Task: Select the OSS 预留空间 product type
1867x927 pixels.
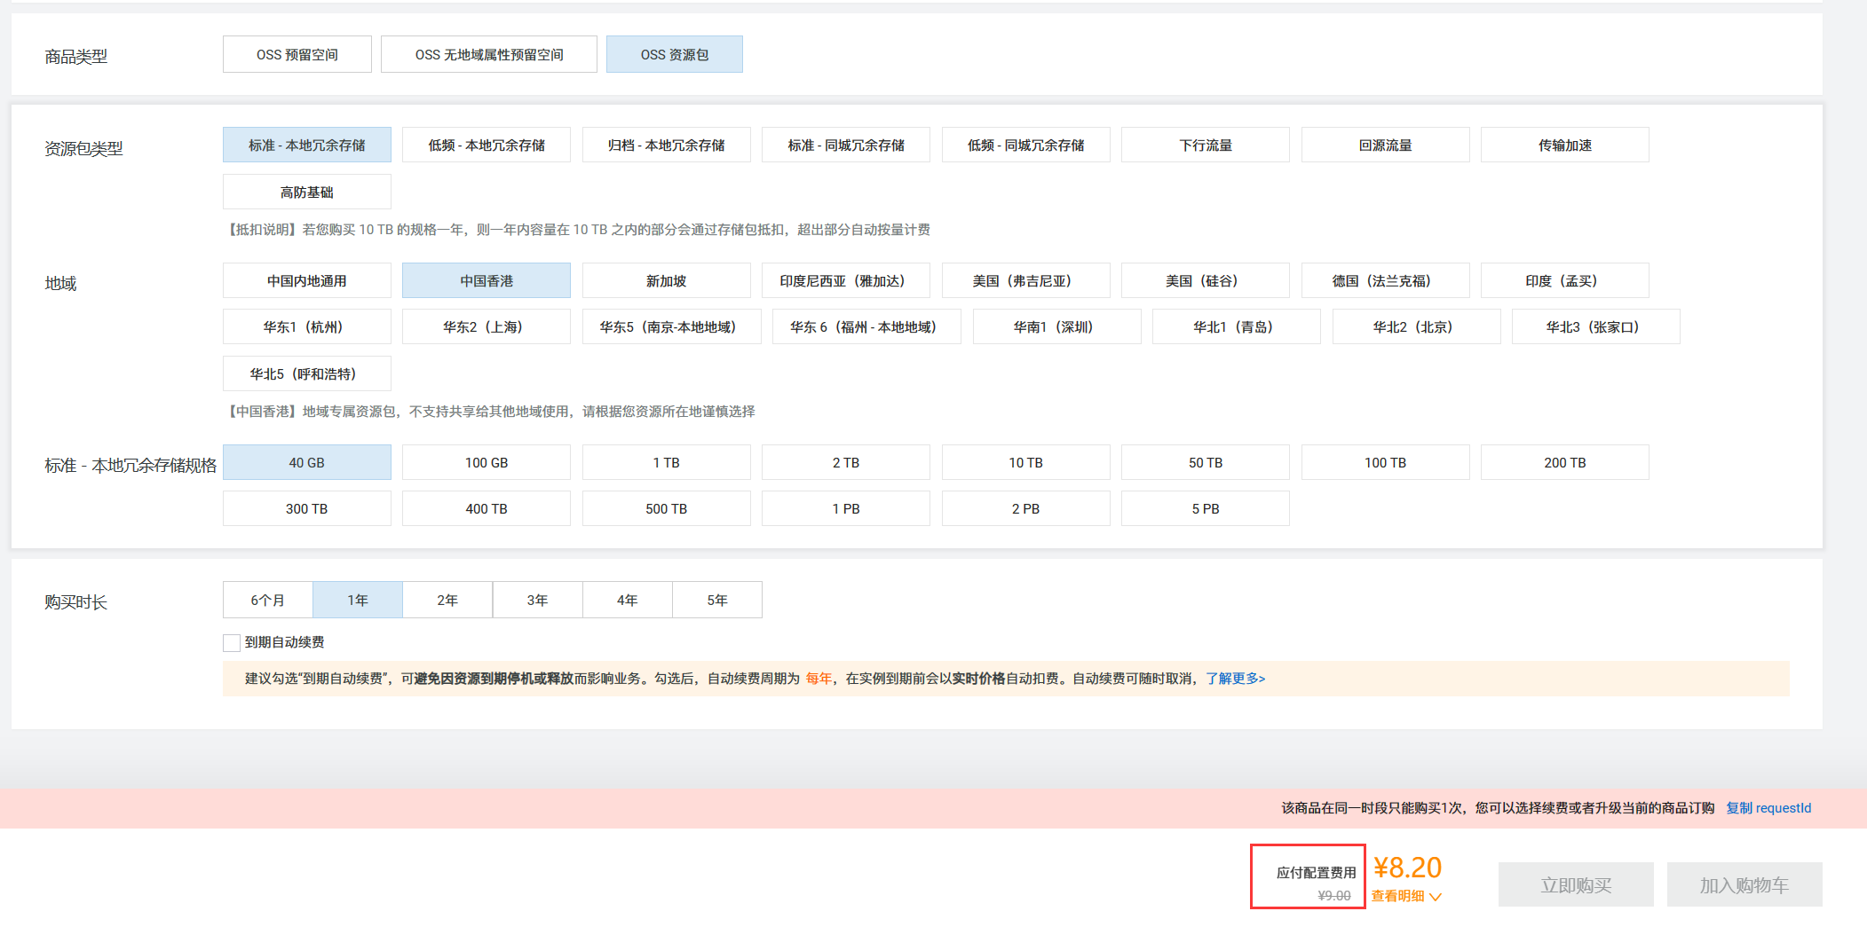Action: 297,54
